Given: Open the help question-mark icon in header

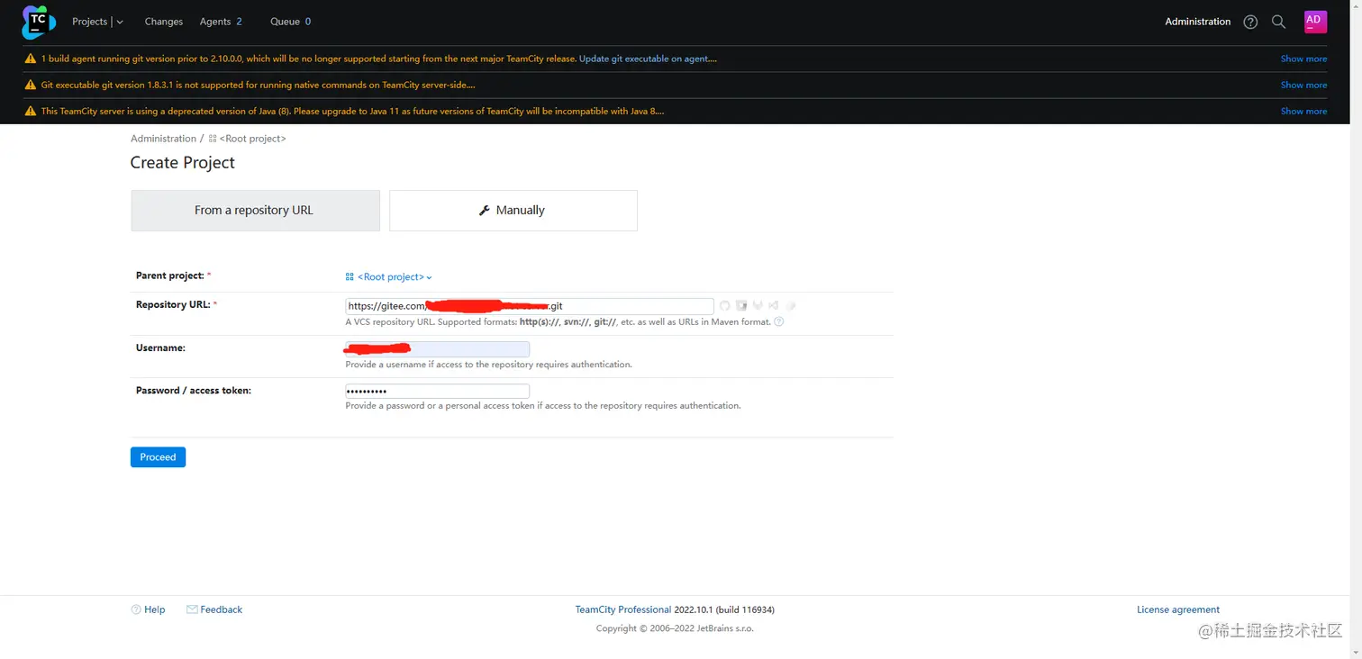Looking at the screenshot, I should coord(1250,22).
